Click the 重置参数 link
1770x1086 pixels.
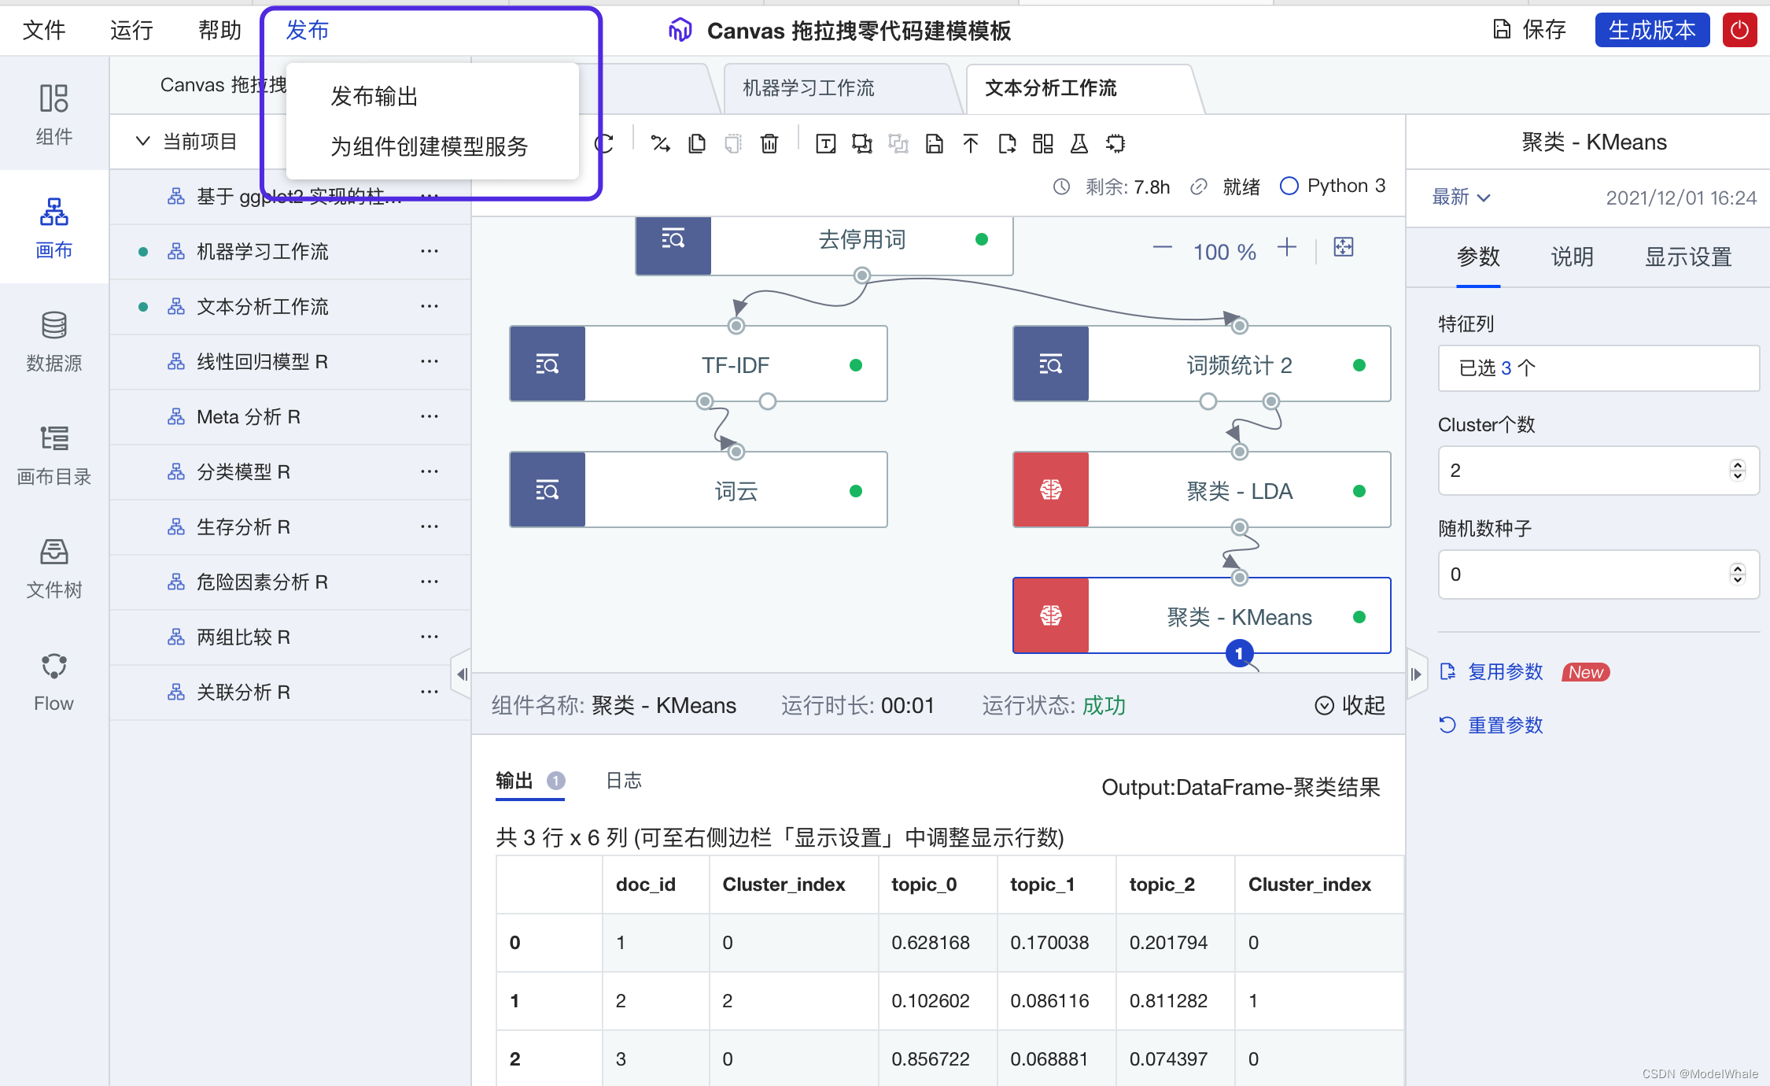(1504, 725)
